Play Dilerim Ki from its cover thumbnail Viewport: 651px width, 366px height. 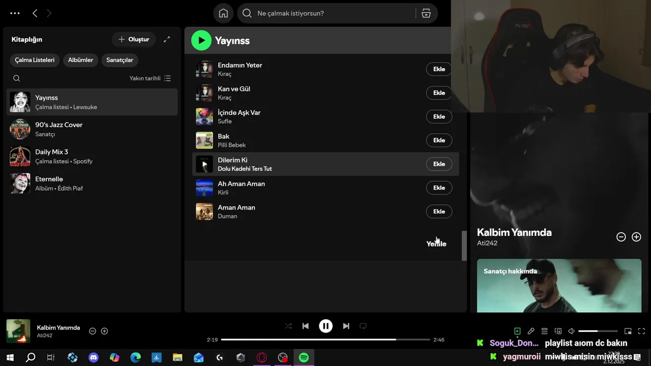point(204,164)
